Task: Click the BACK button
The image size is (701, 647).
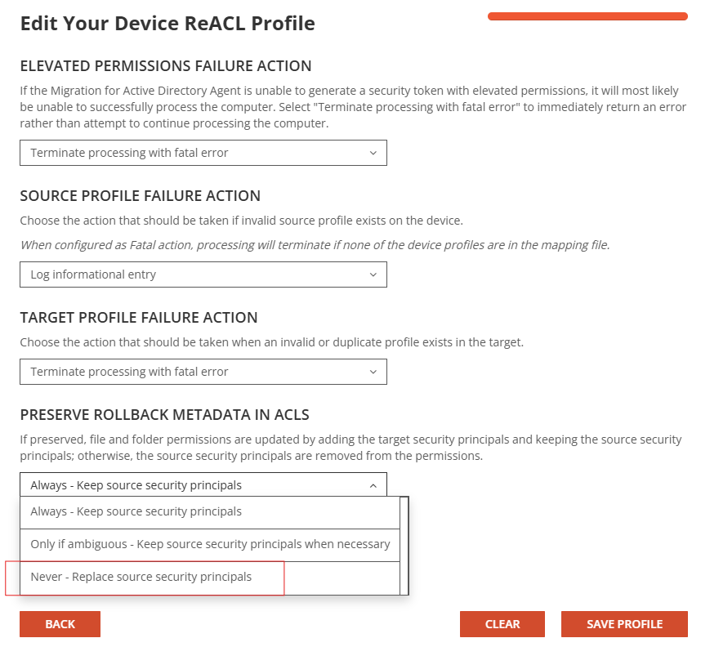Action: (x=60, y=623)
